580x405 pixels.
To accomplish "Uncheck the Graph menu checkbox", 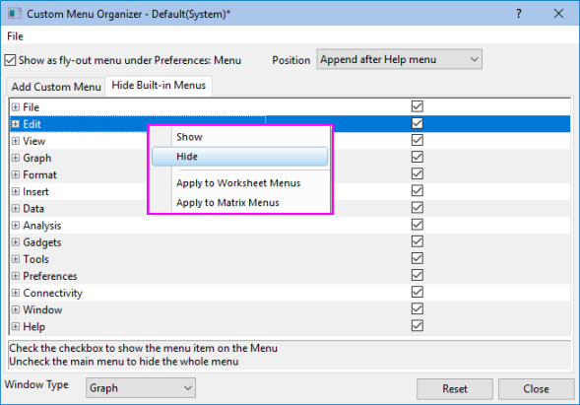I will pos(418,157).
